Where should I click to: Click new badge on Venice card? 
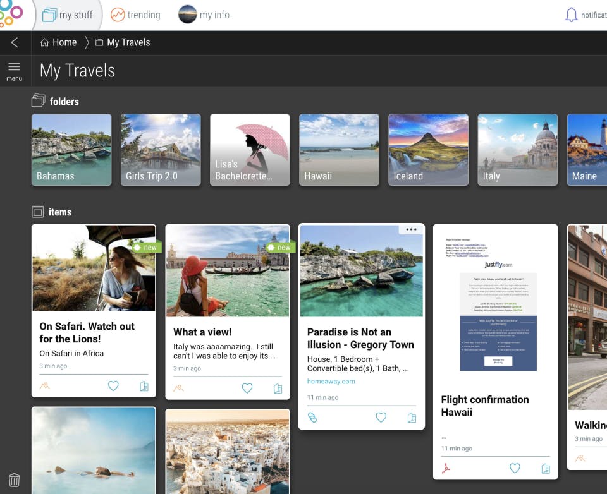pos(281,247)
